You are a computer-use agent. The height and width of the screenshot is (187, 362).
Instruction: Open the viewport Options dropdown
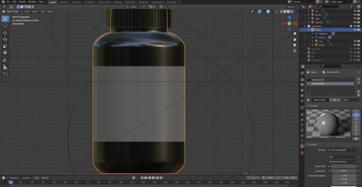tap(292, 7)
